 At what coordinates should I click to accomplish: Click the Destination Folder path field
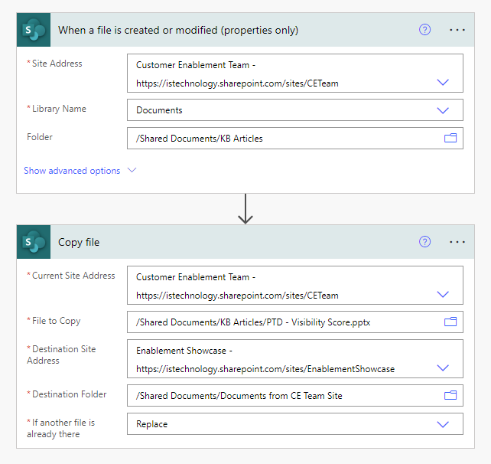point(295,396)
